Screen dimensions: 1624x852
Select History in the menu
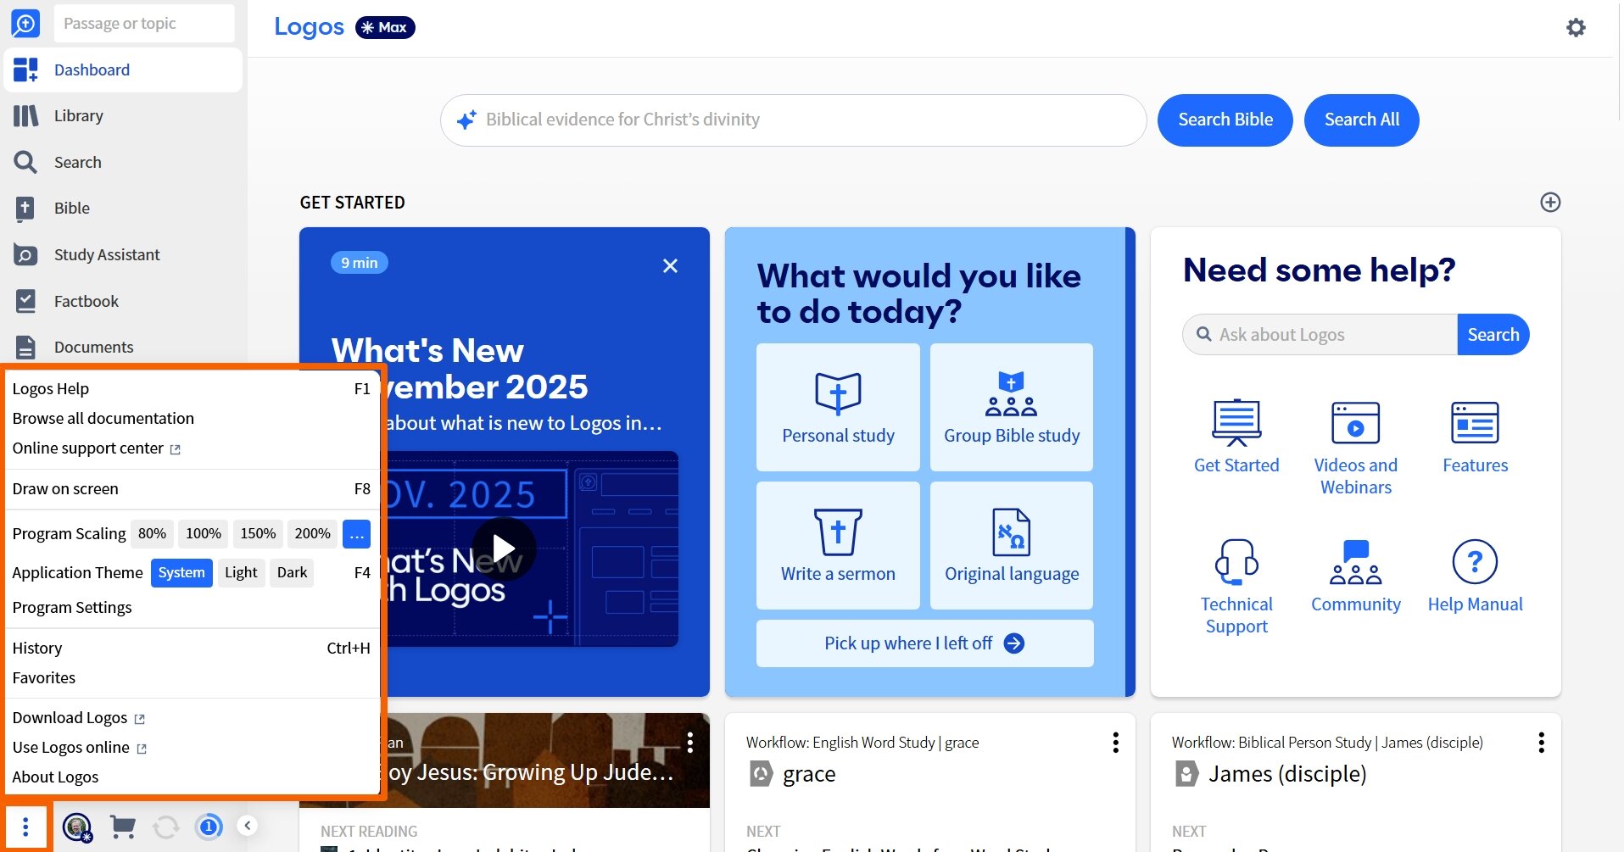coord(37,649)
